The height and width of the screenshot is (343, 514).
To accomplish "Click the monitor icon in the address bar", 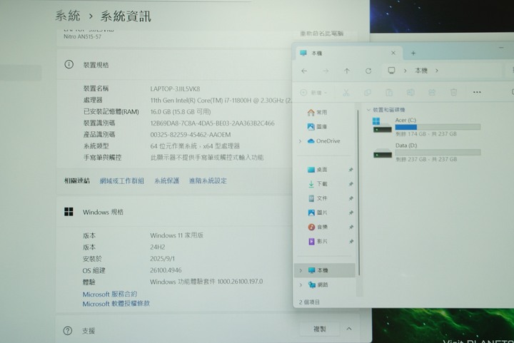I will (391, 71).
